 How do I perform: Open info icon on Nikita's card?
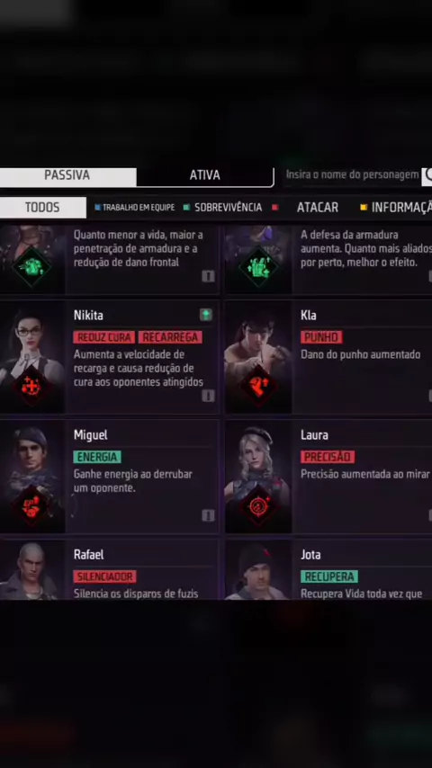point(209,396)
